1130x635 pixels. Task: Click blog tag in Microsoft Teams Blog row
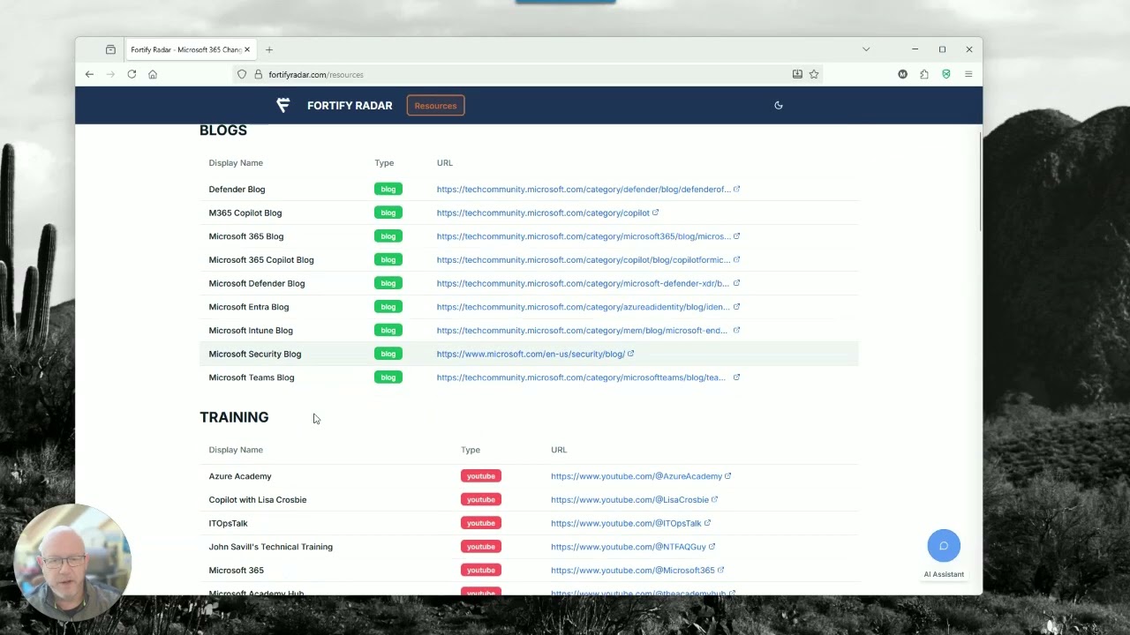click(x=388, y=377)
